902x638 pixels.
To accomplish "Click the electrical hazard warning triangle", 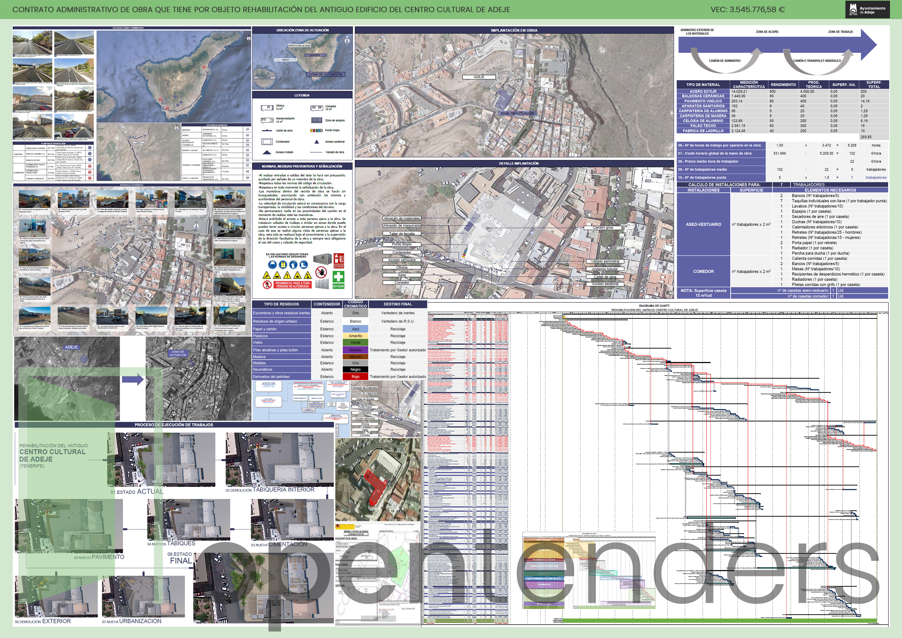I will pos(288,276).
